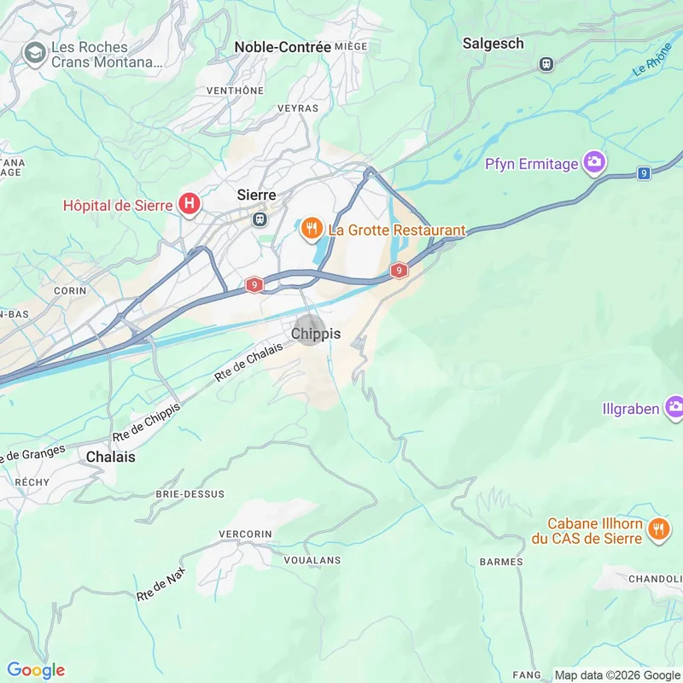Click the Map data ©2026 Google text
Screen dimensions: 683x683
[x=618, y=675]
